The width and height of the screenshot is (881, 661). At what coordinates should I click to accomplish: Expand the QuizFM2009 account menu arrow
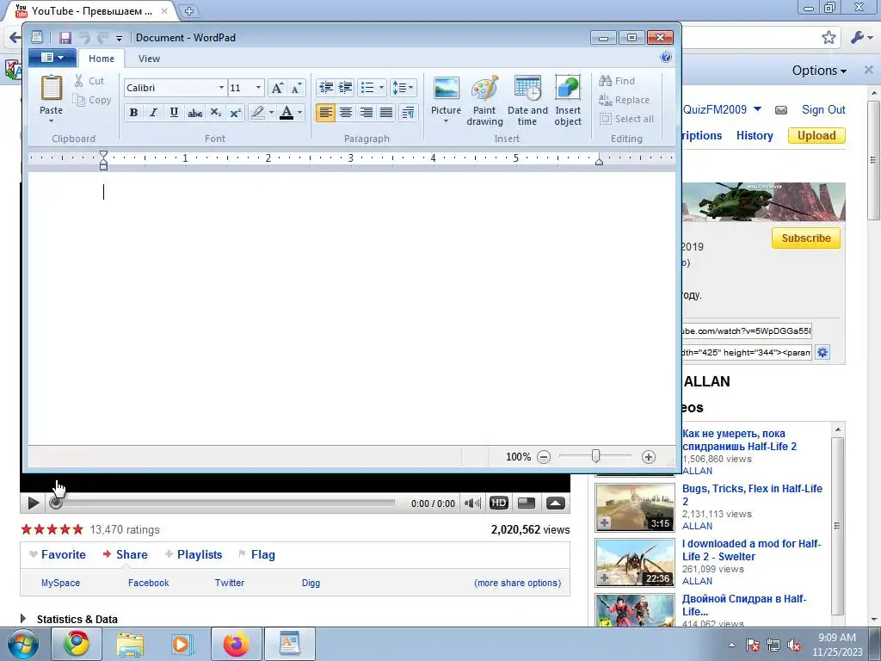(x=757, y=109)
